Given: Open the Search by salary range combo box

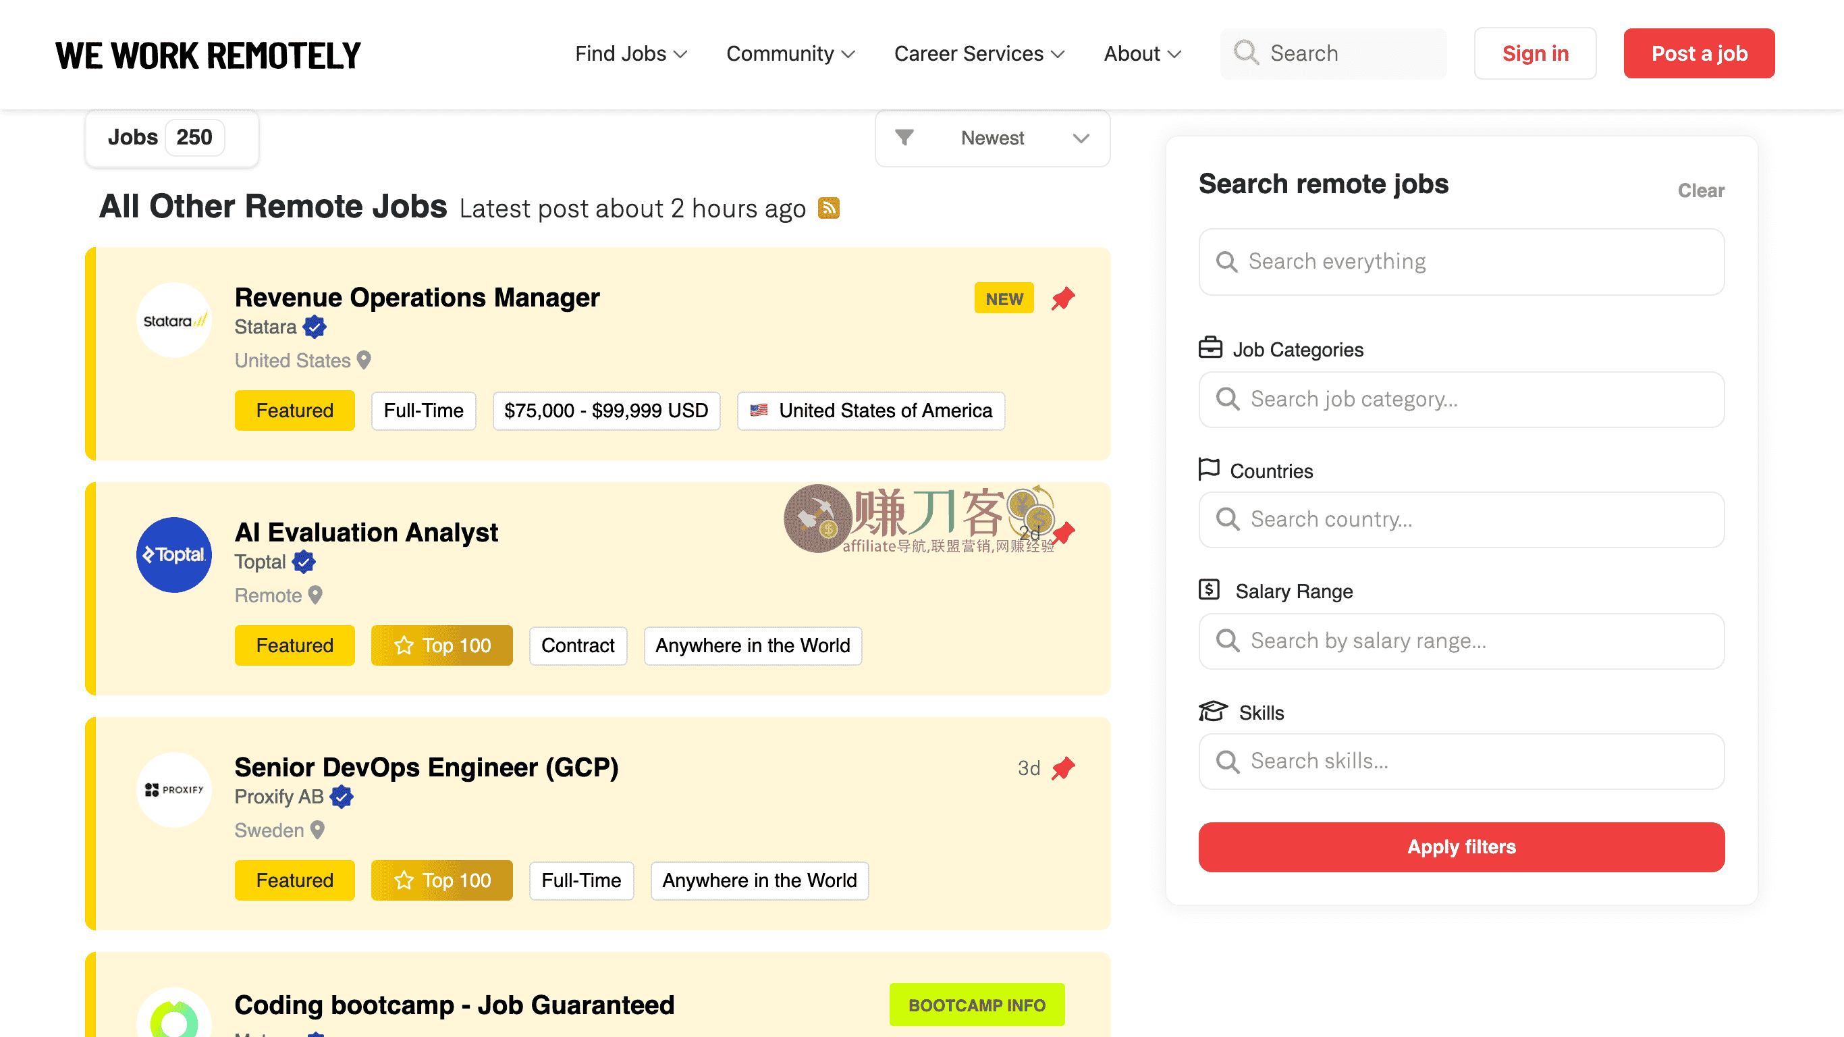Looking at the screenshot, I should click(x=1461, y=641).
